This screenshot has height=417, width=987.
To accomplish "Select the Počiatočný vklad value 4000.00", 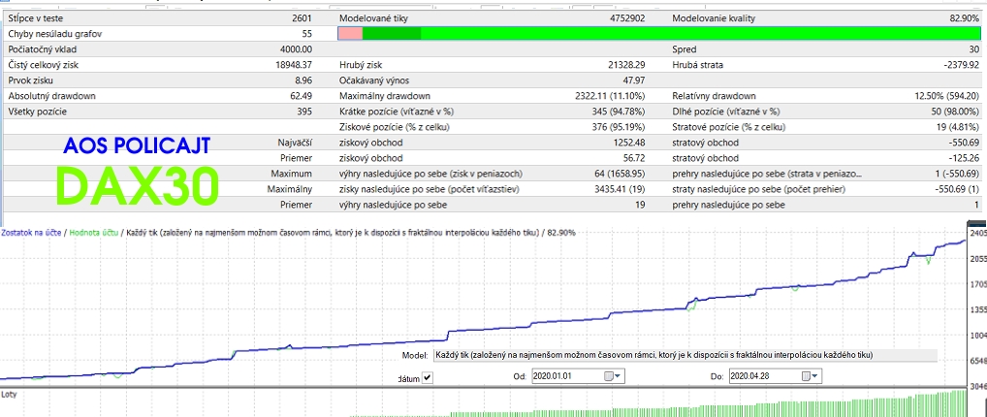I will pos(296,49).
